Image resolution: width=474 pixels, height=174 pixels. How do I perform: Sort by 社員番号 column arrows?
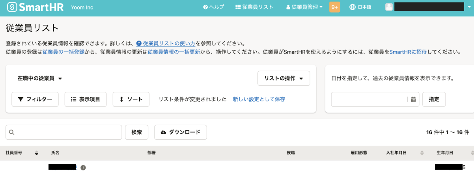(37, 153)
